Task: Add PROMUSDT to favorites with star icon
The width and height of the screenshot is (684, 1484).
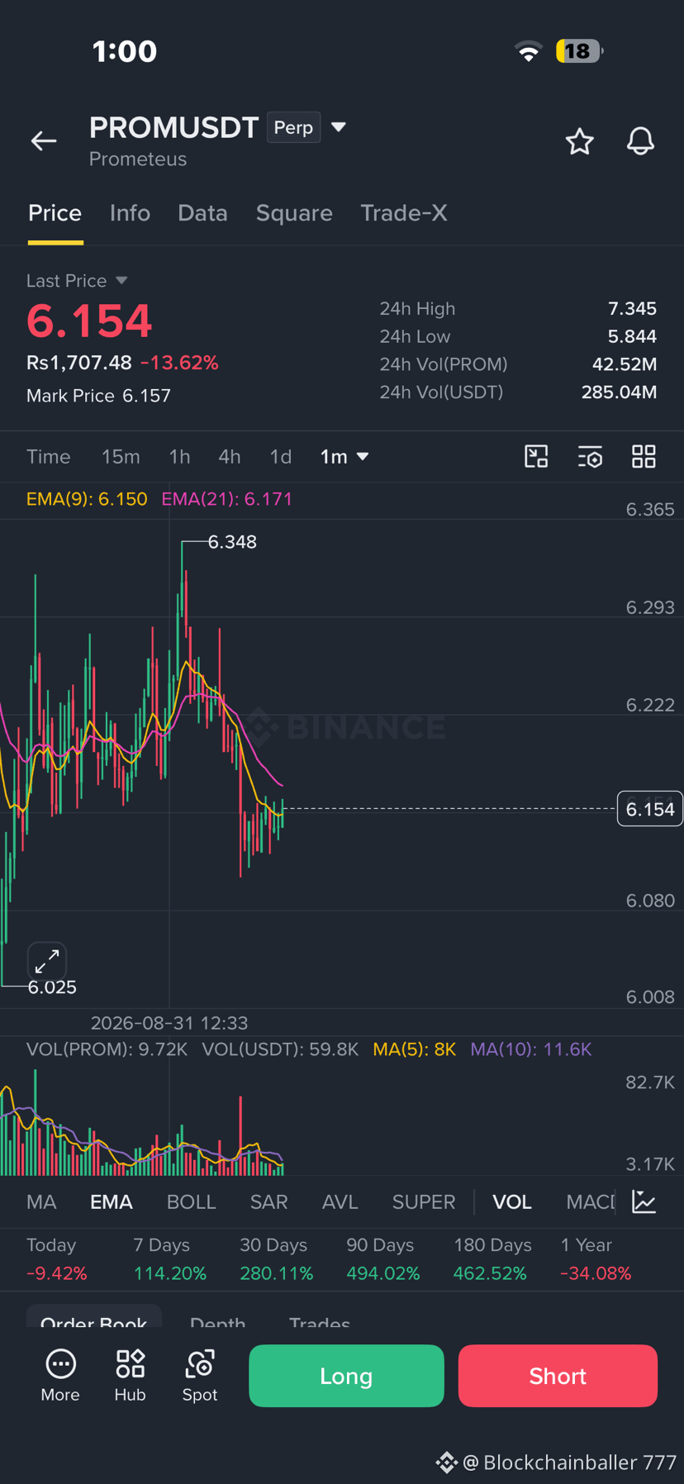Action: pyautogui.click(x=579, y=141)
